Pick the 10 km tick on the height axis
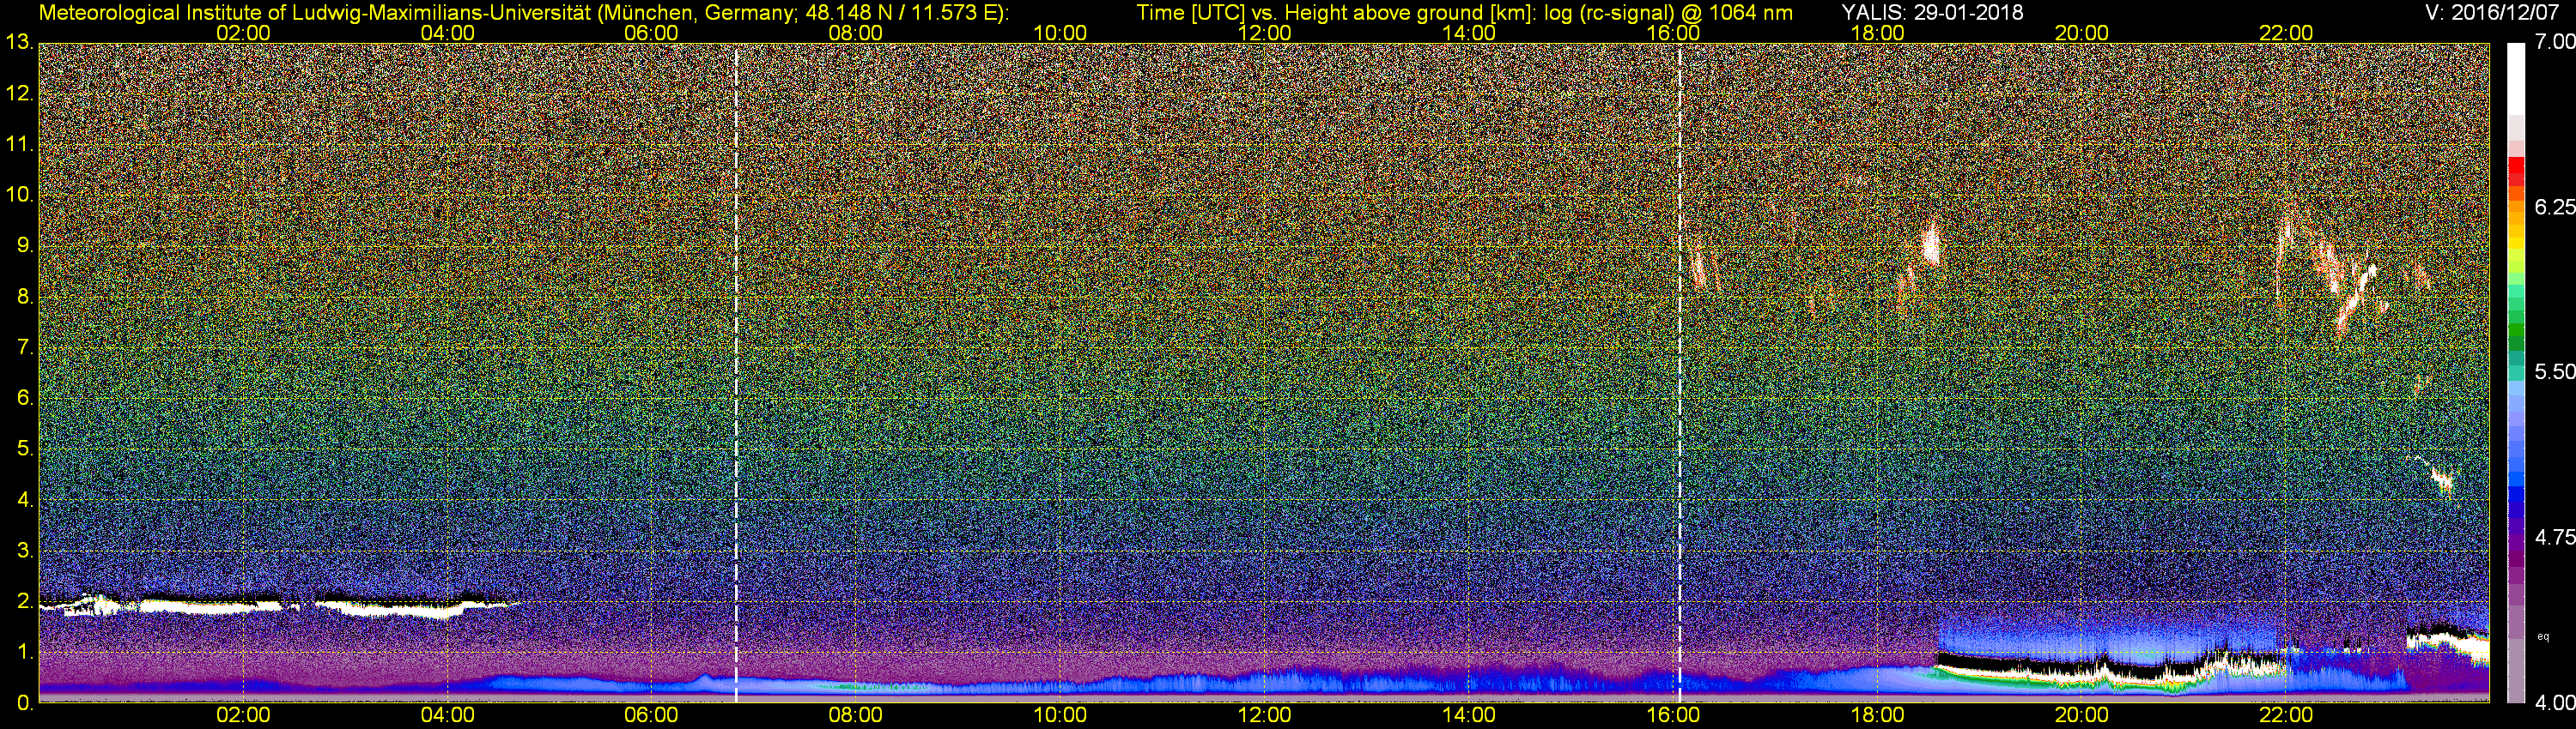This screenshot has height=729, width=2576. (x=19, y=195)
